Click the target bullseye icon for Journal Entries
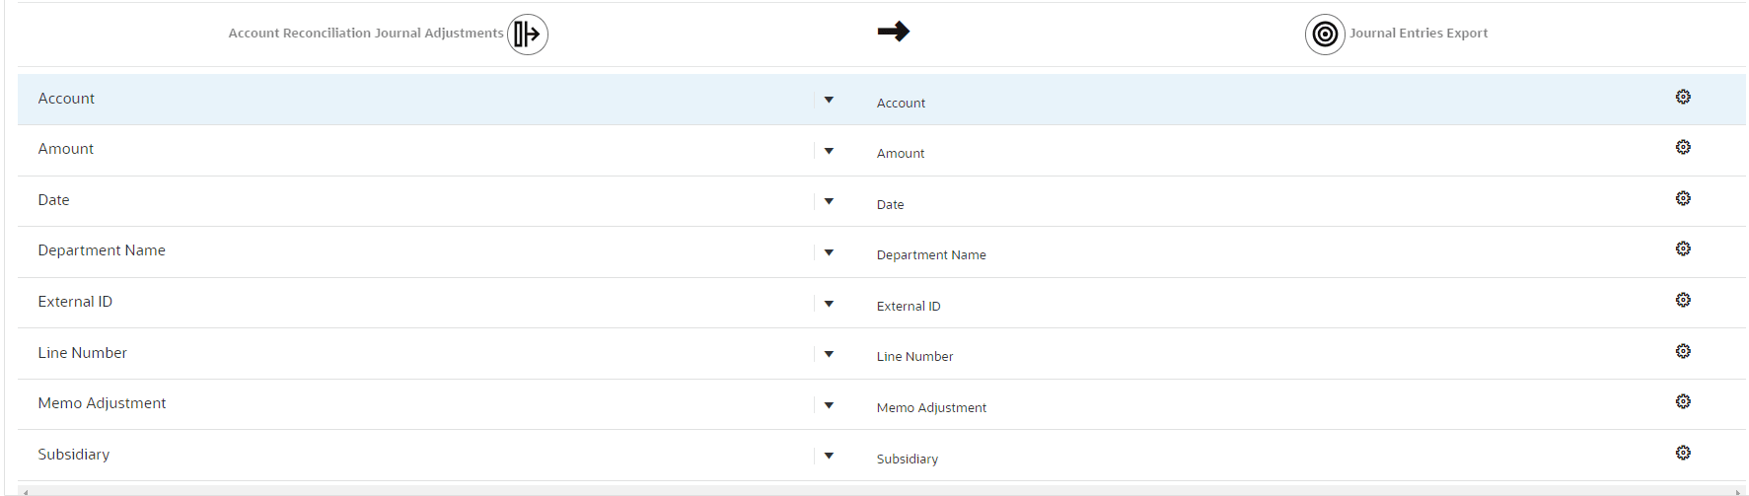1749x496 pixels. pos(1325,35)
